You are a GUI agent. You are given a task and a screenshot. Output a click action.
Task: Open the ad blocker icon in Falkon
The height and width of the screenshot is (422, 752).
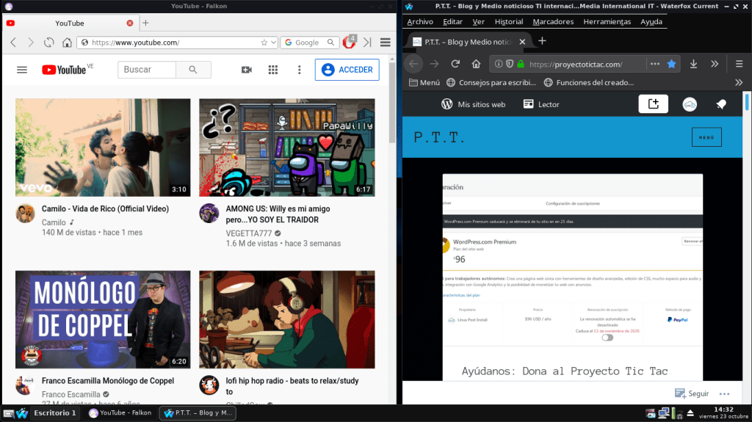[350, 42]
